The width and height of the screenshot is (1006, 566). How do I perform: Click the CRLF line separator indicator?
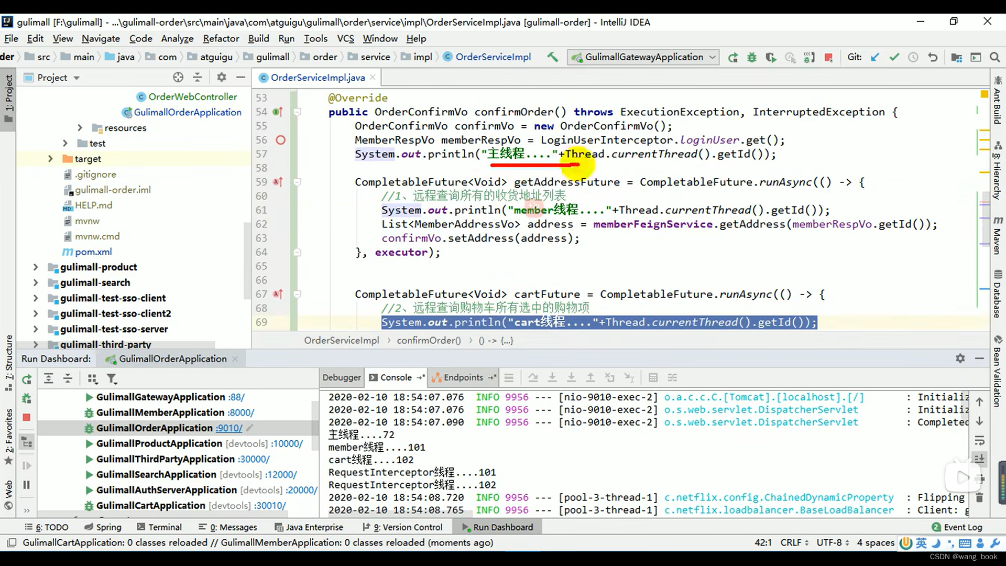click(794, 543)
